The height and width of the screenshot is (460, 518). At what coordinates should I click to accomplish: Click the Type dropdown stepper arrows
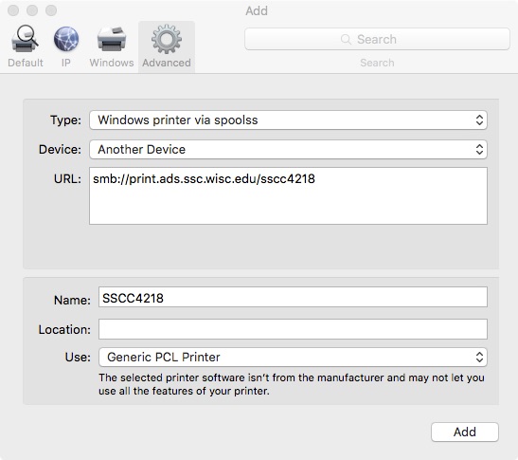coord(479,120)
